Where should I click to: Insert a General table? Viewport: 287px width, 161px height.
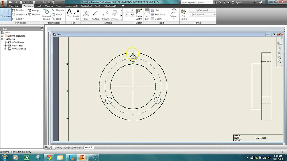(157, 19)
